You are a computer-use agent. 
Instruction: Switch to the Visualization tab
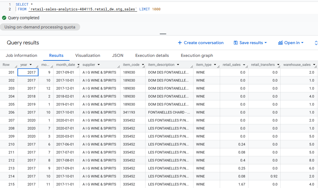coord(88,55)
